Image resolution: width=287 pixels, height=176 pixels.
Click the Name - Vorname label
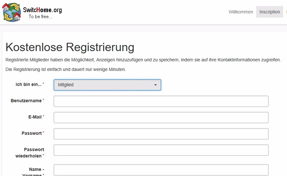(x=33, y=172)
